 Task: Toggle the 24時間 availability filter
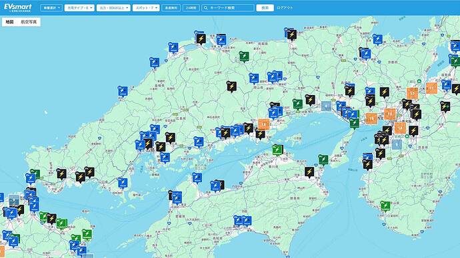pyautogui.click(x=191, y=8)
